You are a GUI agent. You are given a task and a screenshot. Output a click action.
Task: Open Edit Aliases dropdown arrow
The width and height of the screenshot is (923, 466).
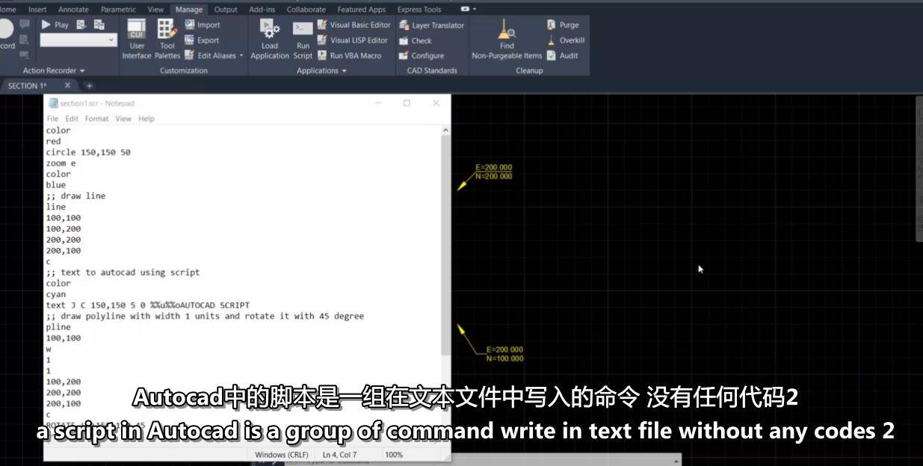click(241, 55)
